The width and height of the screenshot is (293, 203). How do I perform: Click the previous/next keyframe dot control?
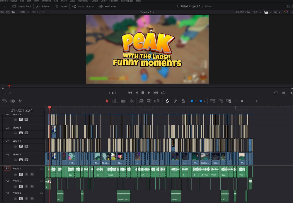click(113, 93)
